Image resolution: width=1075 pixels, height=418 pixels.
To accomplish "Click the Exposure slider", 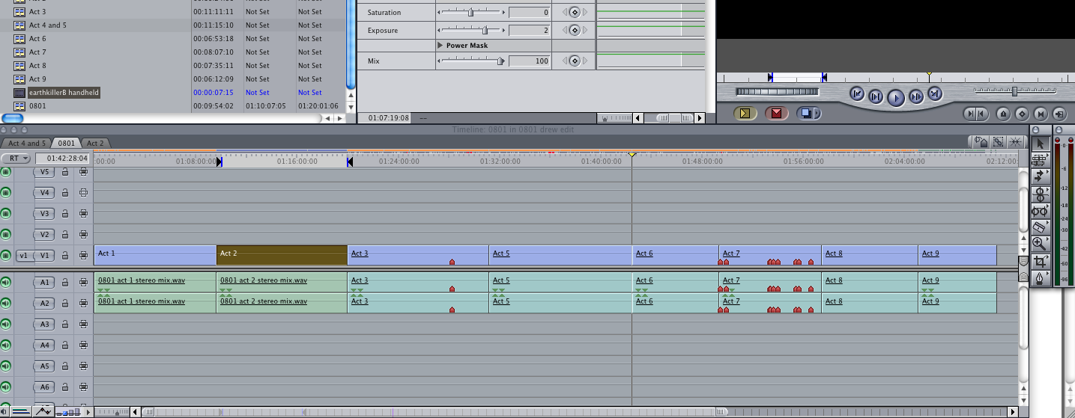I will [485, 30].
